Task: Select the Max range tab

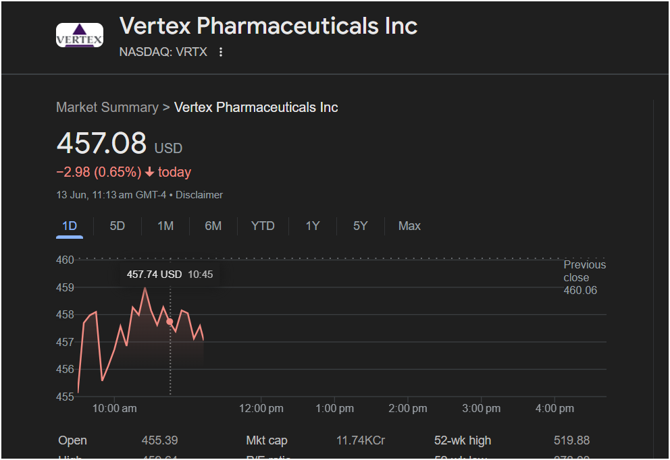Action: click(x=409, y=226)
